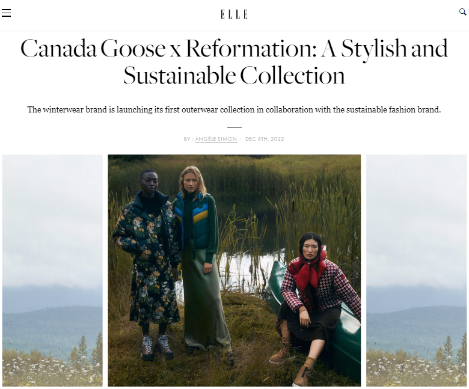Click the short divider line below subheading

[x=234, y=127]
